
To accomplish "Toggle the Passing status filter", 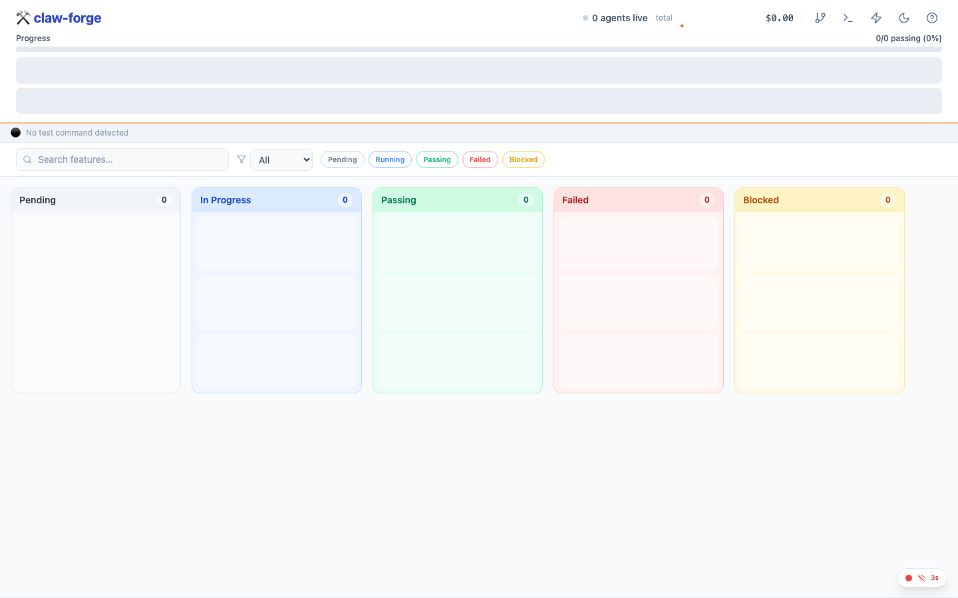I will (x=436, y=159).
